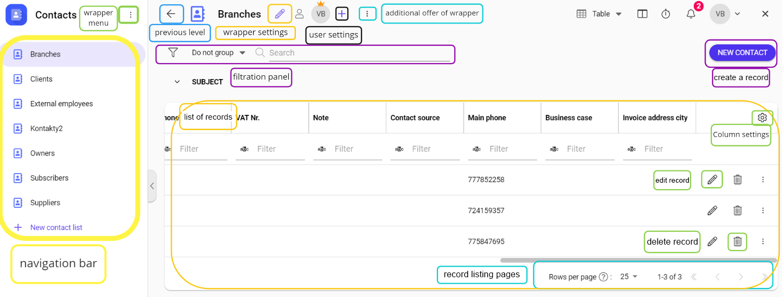This screenshot has height=297, width=782.
Task: Go to next page of records
Action: (x=741, y=277)
